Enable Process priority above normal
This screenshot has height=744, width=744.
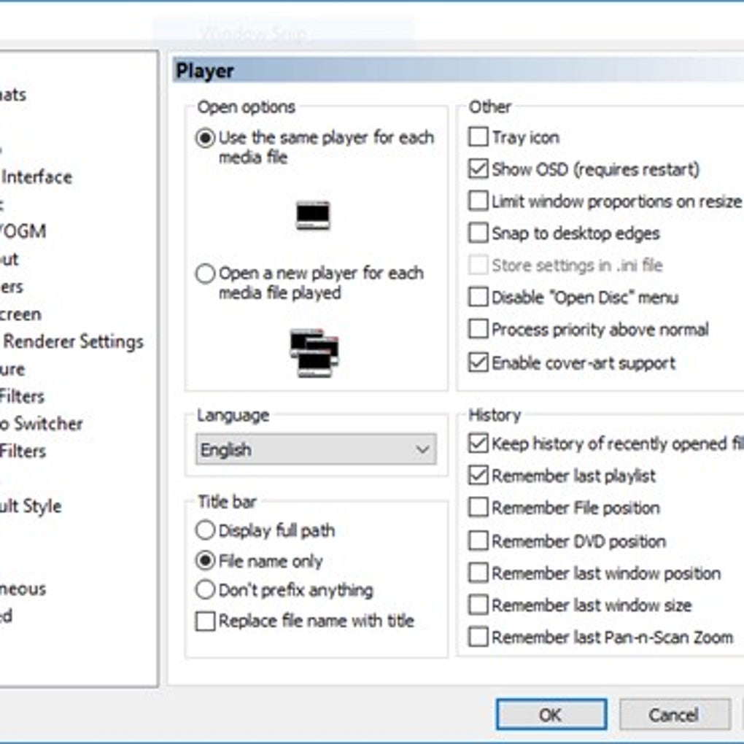478,330
